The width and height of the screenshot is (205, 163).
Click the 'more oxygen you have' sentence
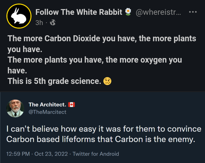pos(95,65)
